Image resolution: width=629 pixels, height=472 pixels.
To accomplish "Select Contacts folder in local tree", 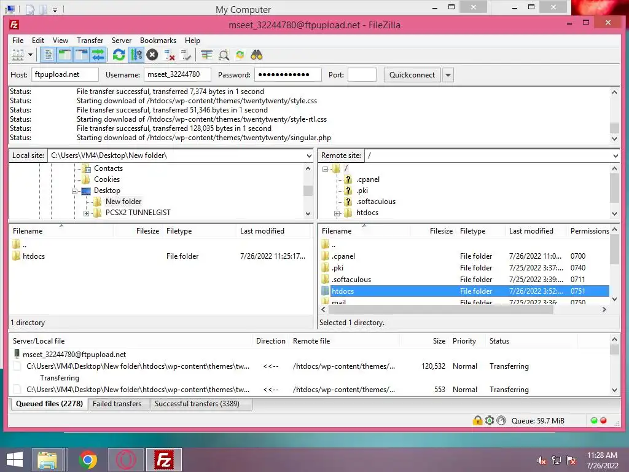I will (108, 168).
